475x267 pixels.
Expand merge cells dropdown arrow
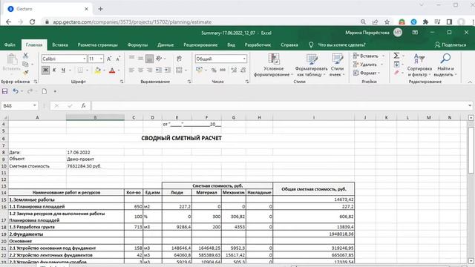(186, 70)
